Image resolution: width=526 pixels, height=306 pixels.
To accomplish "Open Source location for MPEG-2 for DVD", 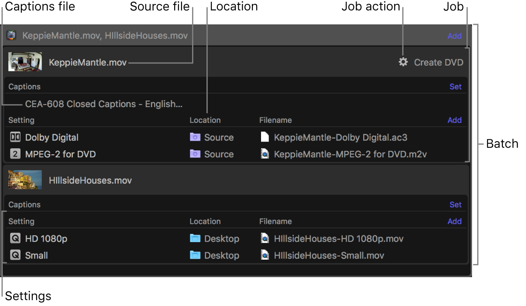I will pos(218,154).
